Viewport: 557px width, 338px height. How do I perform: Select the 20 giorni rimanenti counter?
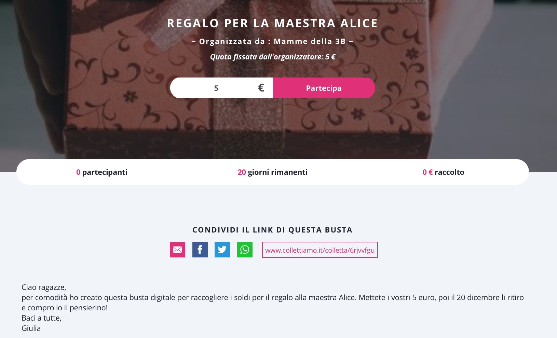point(273,172)
